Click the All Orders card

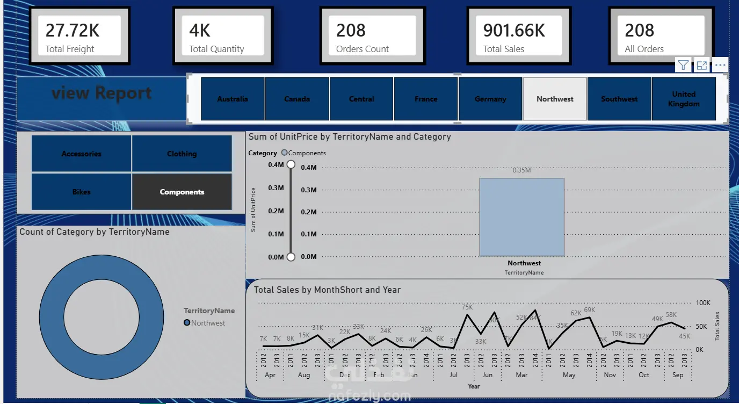pyautogui.click(x=661, y=36)
